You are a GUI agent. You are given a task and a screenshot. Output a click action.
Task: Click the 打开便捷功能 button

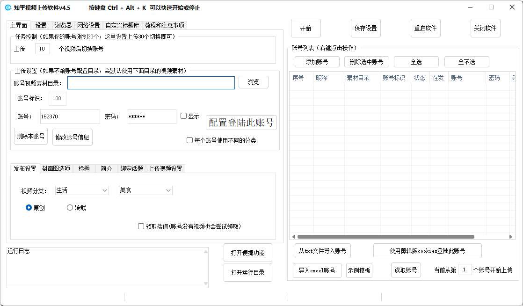(x=248, y=253)
